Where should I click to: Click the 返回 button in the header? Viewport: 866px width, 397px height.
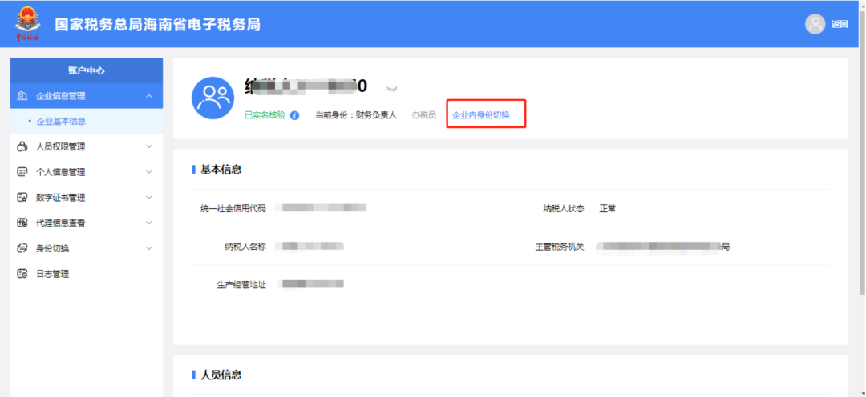tap(840, 24)
